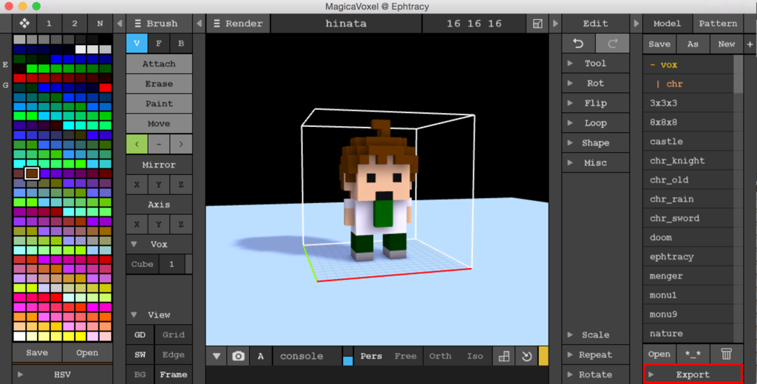
Task: Toggle Axis Y lock
Action: tap(159, 224)
